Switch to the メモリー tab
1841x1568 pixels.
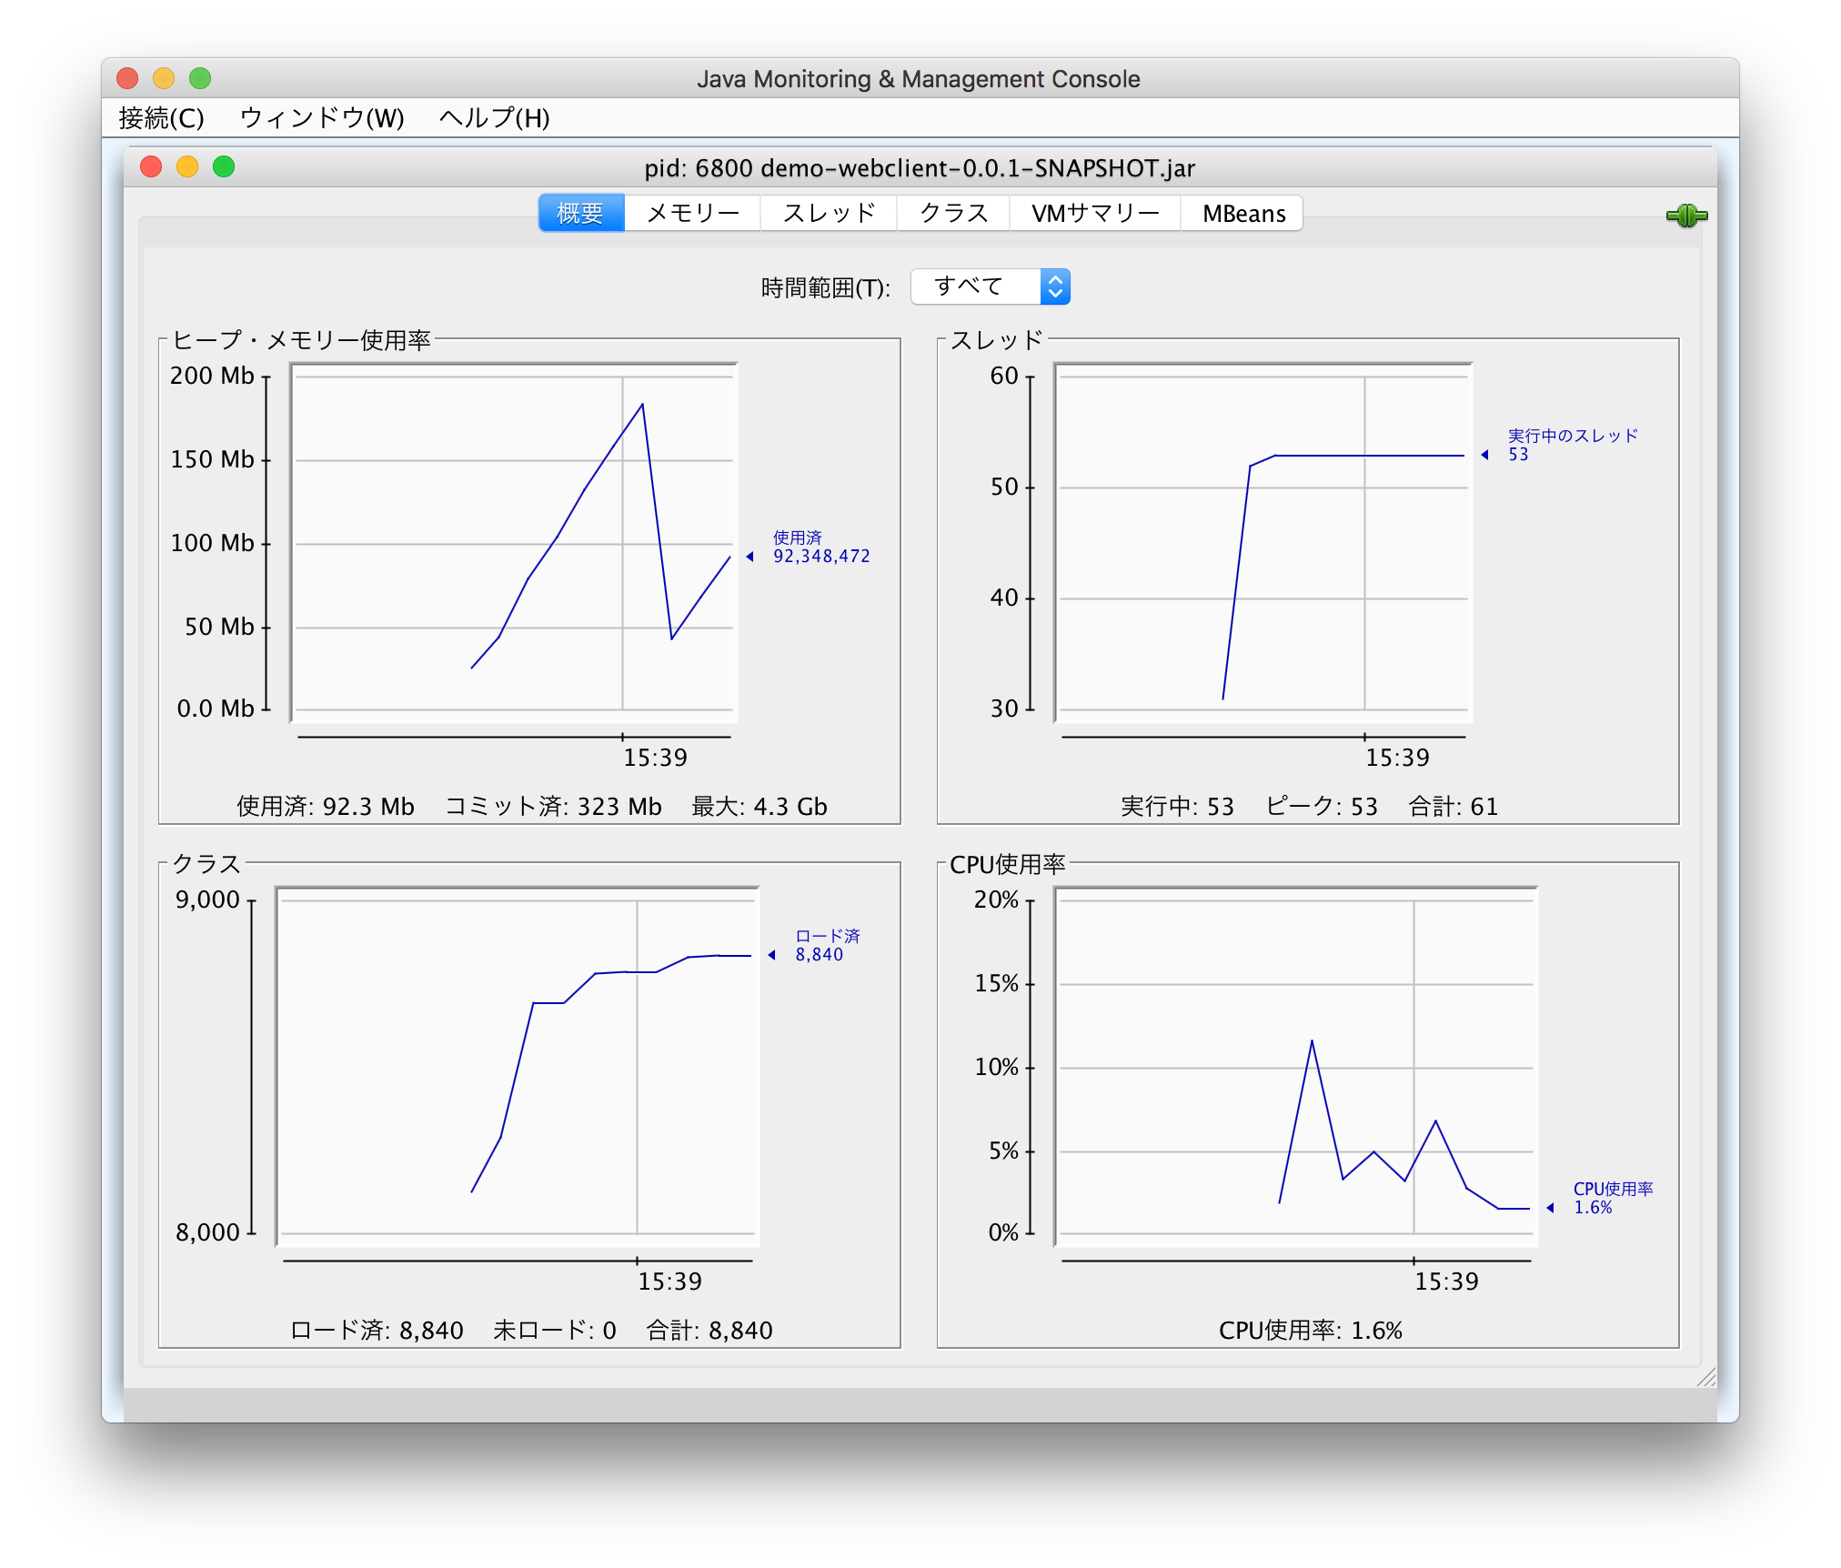[692, 213]
